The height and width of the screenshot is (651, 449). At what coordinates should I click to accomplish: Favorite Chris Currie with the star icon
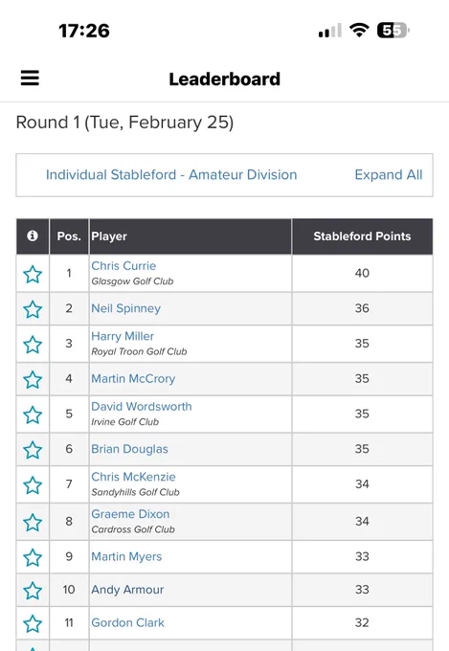[33, 274]
